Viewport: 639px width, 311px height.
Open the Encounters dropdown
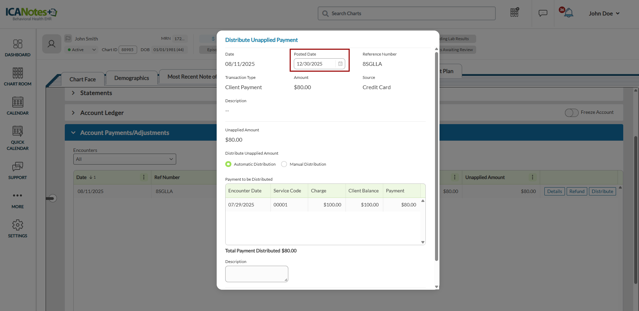(124, 159)
